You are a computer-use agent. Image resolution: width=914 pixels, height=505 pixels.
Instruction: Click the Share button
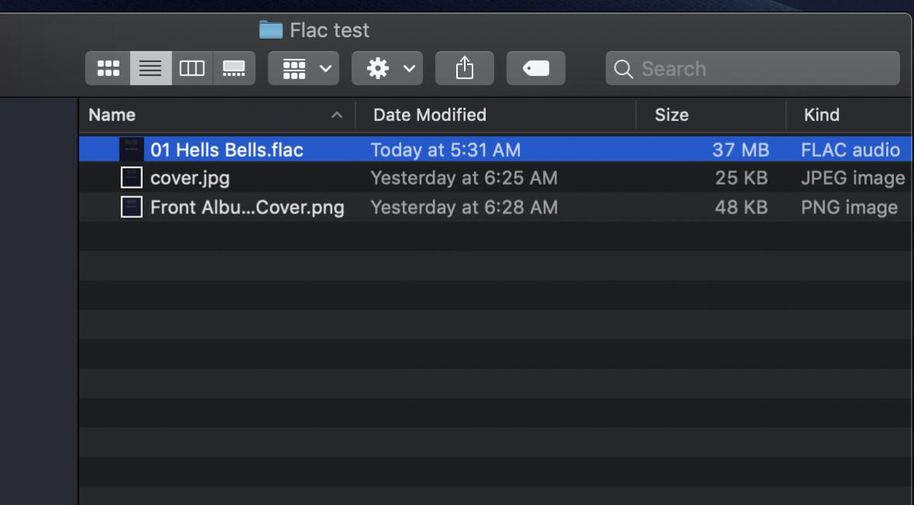click(464, 69)
